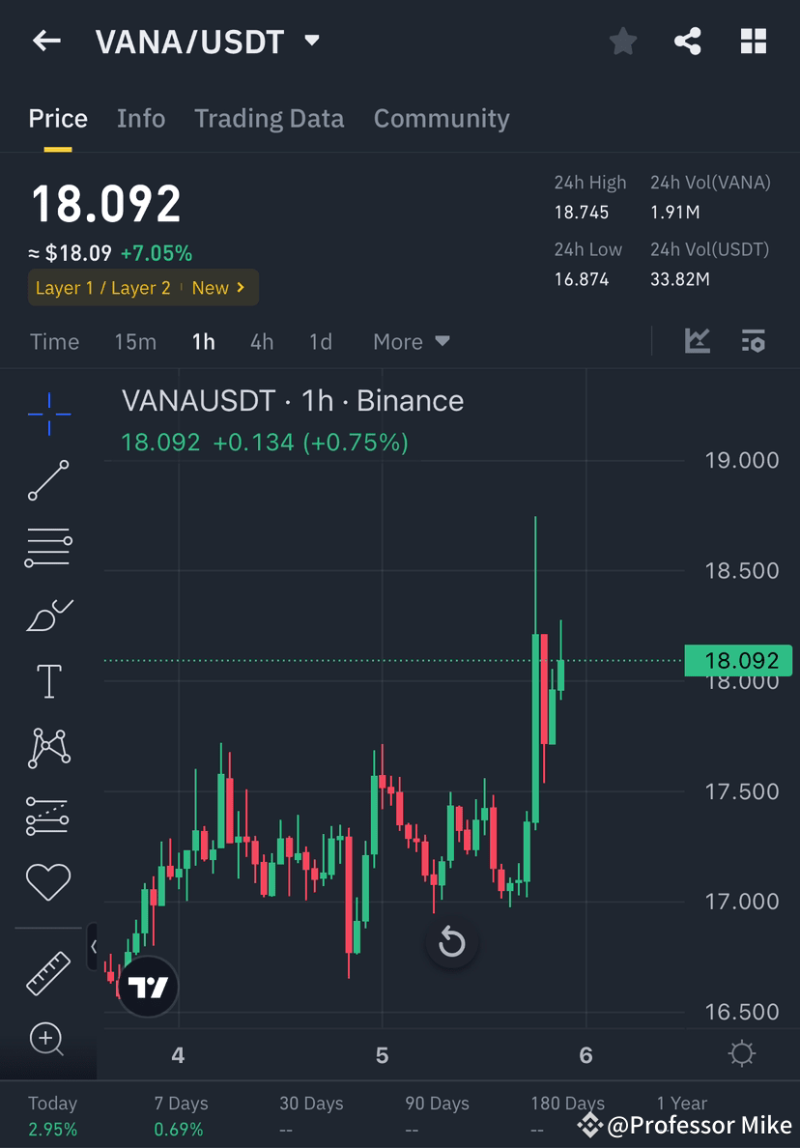This screenshot has width=800, height=1148.
Task: Tap the zoom-in magnifier tool
Action: (x=46, y=1039)
